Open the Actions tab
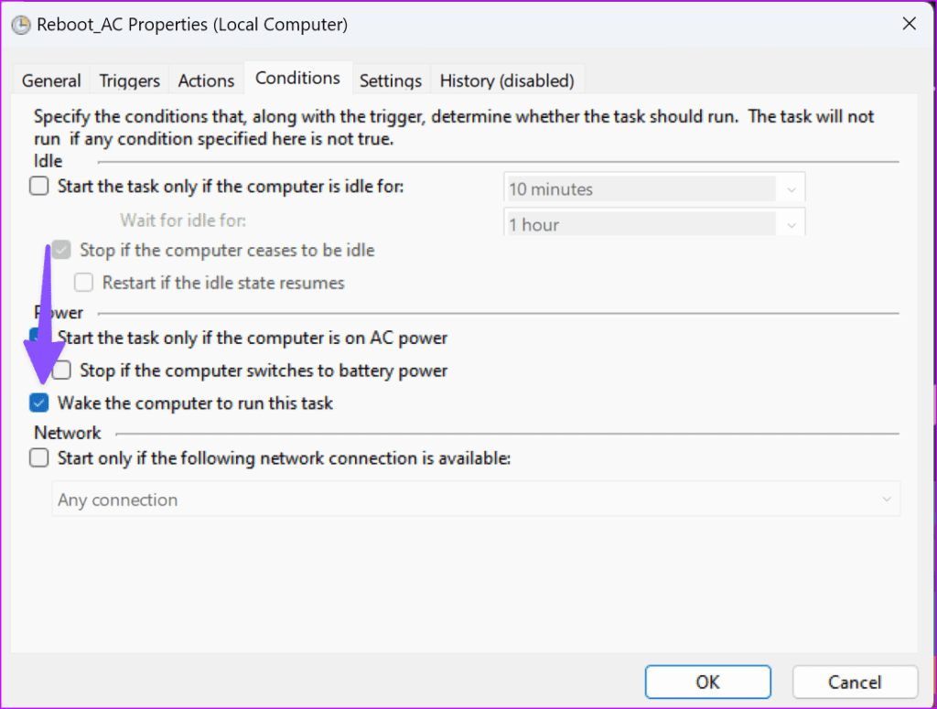This screenshot has width=937, height=709. click(x=206, y=81)
